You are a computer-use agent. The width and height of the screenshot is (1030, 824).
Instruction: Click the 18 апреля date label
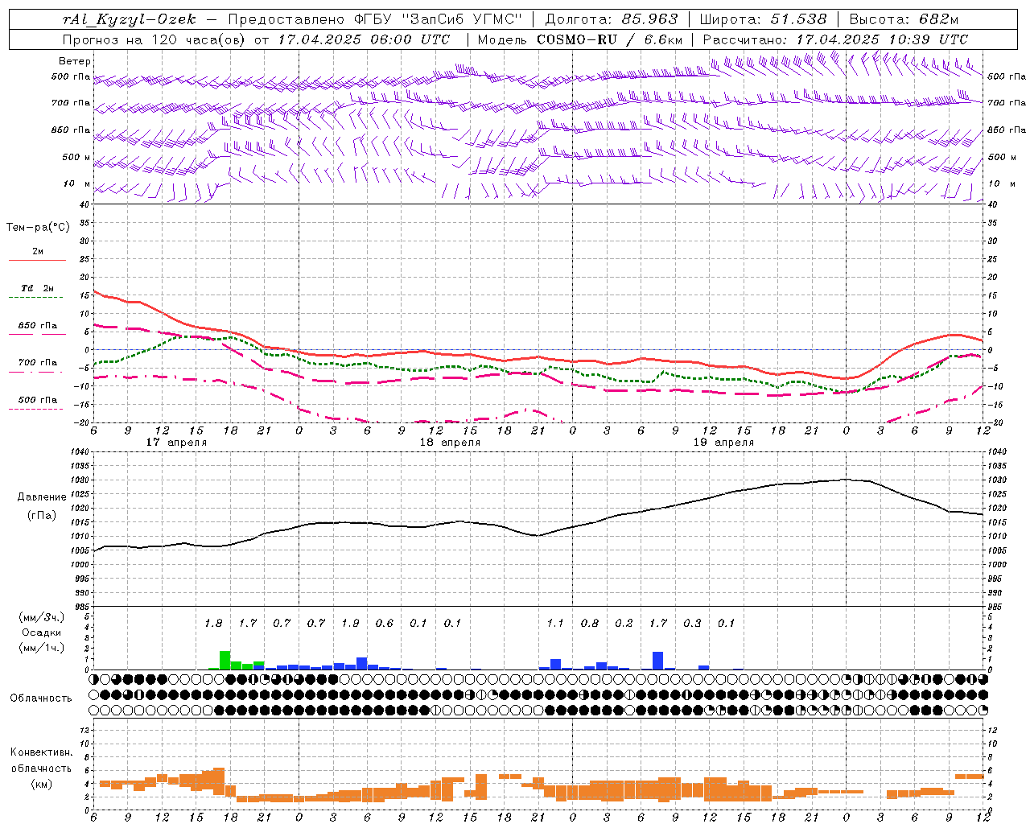click(x=450, y=443)
